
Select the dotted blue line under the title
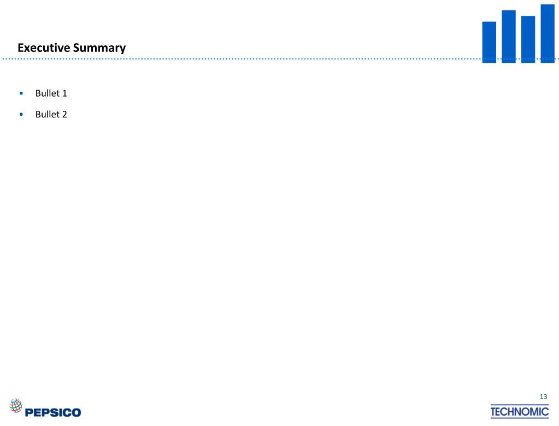[242, 59]
